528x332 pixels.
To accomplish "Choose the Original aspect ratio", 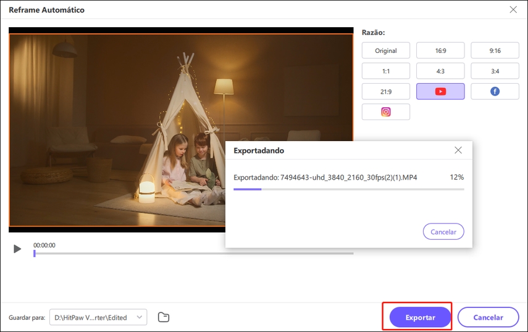I will point(386,51).
